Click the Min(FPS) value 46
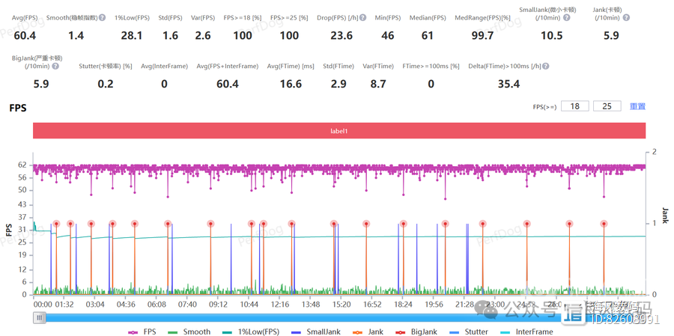The image size is (674, 336). tap(388, 36)
